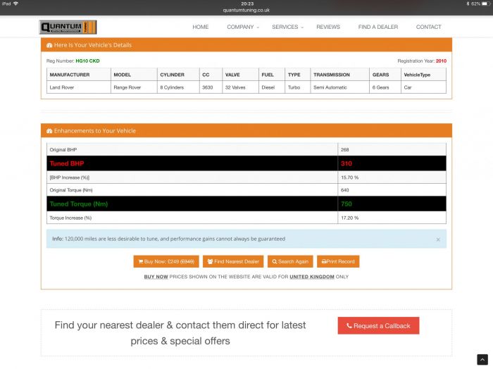The image size is (493, 369).
Task: Dismiss the 120,000 miles info alert
Action: (438, 239)
